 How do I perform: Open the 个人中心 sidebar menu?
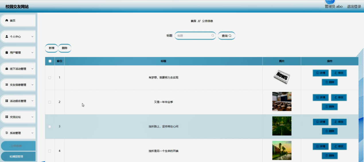(x=18, y=37)
